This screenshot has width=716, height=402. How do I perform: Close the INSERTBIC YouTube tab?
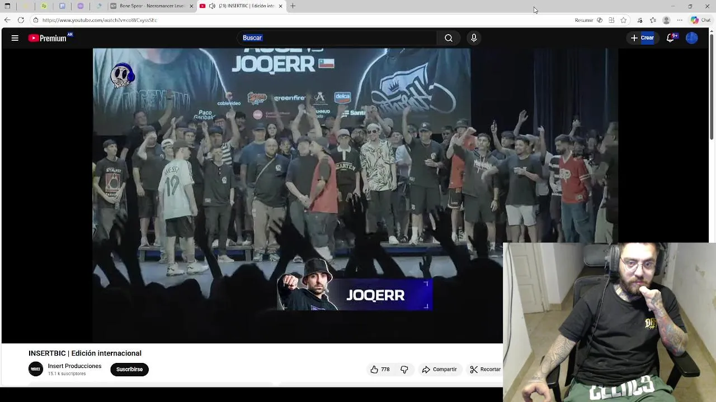coord(280,6)
